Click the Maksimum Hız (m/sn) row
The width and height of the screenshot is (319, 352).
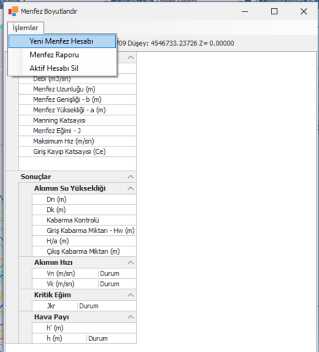(x=78, y=141)
